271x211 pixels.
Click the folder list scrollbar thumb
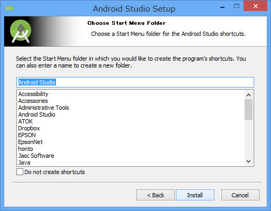[x=248, y=109]
